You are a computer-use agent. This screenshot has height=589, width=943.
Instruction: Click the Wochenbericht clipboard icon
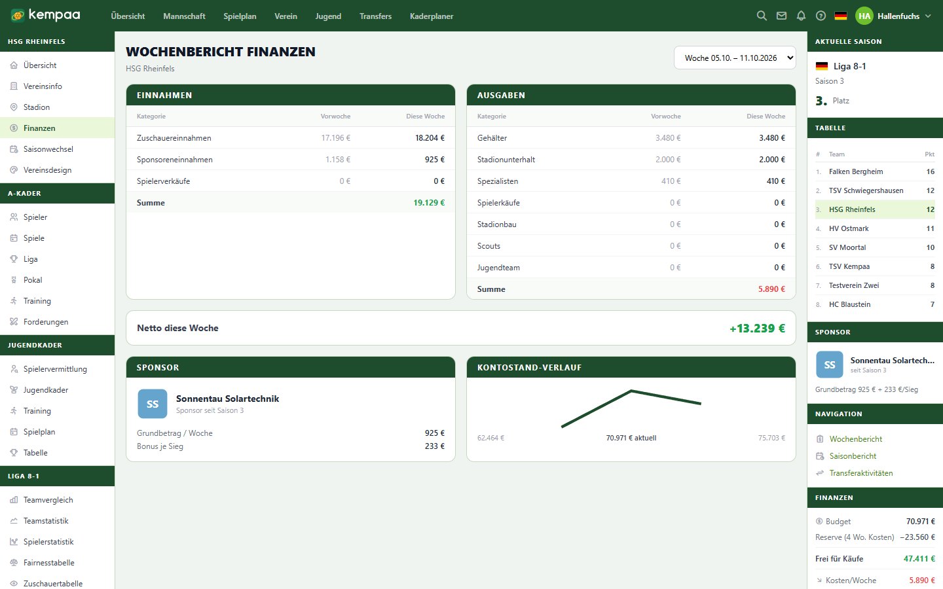[x=820, y=439]
